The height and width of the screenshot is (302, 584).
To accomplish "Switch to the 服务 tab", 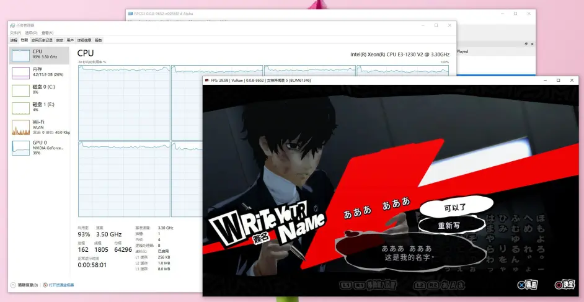I will click(99, 40).
